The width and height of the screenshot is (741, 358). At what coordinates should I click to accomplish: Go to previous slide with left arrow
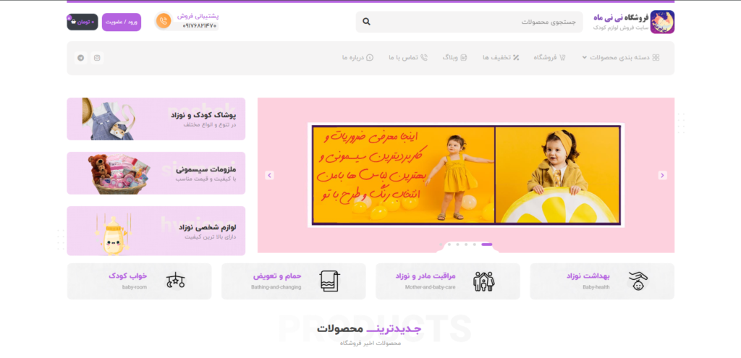[x=270, y=175]
